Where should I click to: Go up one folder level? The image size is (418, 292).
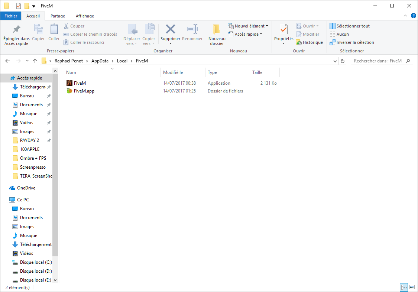[35, 61]
